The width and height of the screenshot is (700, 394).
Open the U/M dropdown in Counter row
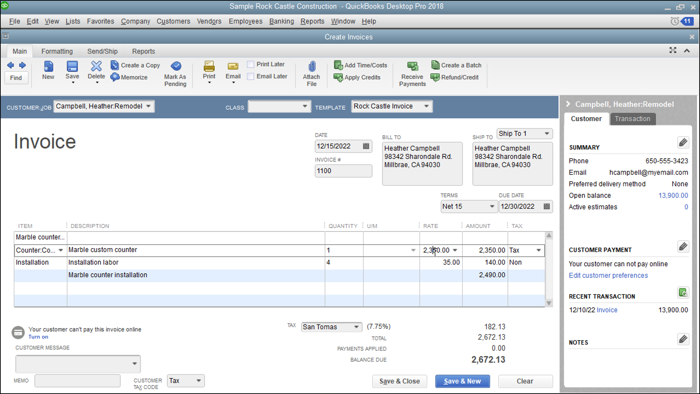pyautogui.click(x=413, y=250)
